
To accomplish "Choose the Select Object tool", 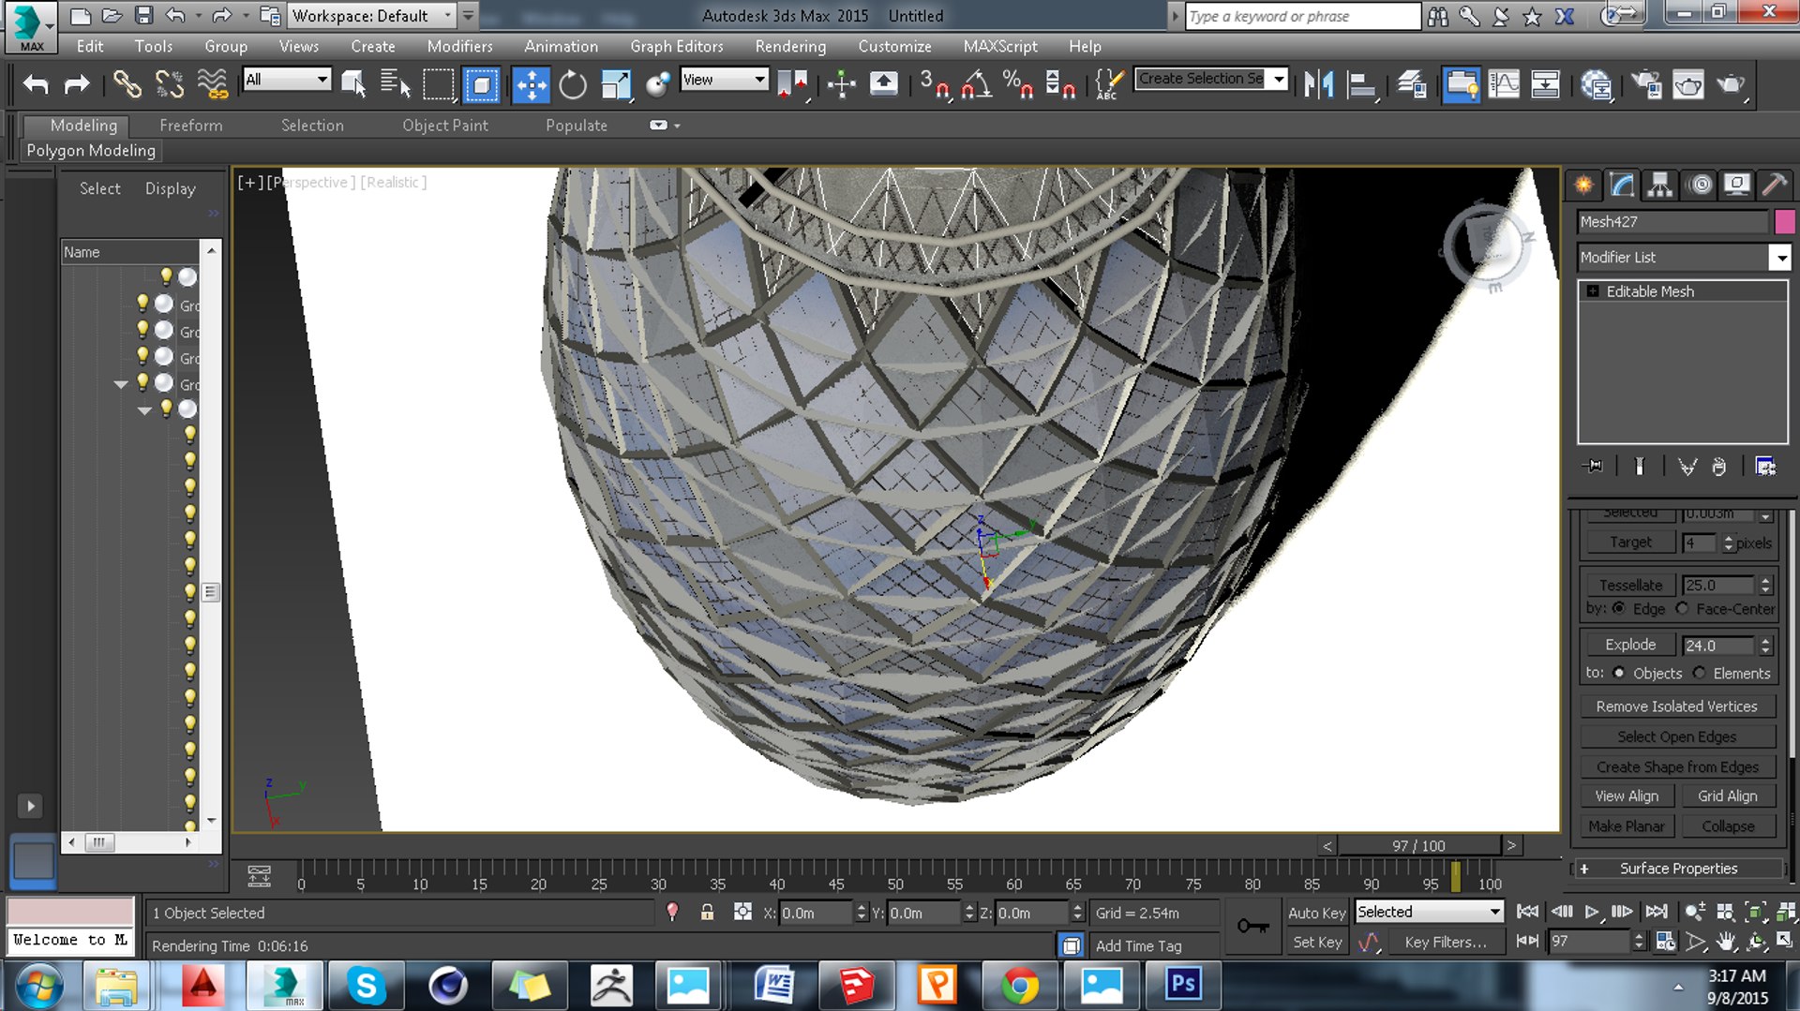I will (353, 84).
